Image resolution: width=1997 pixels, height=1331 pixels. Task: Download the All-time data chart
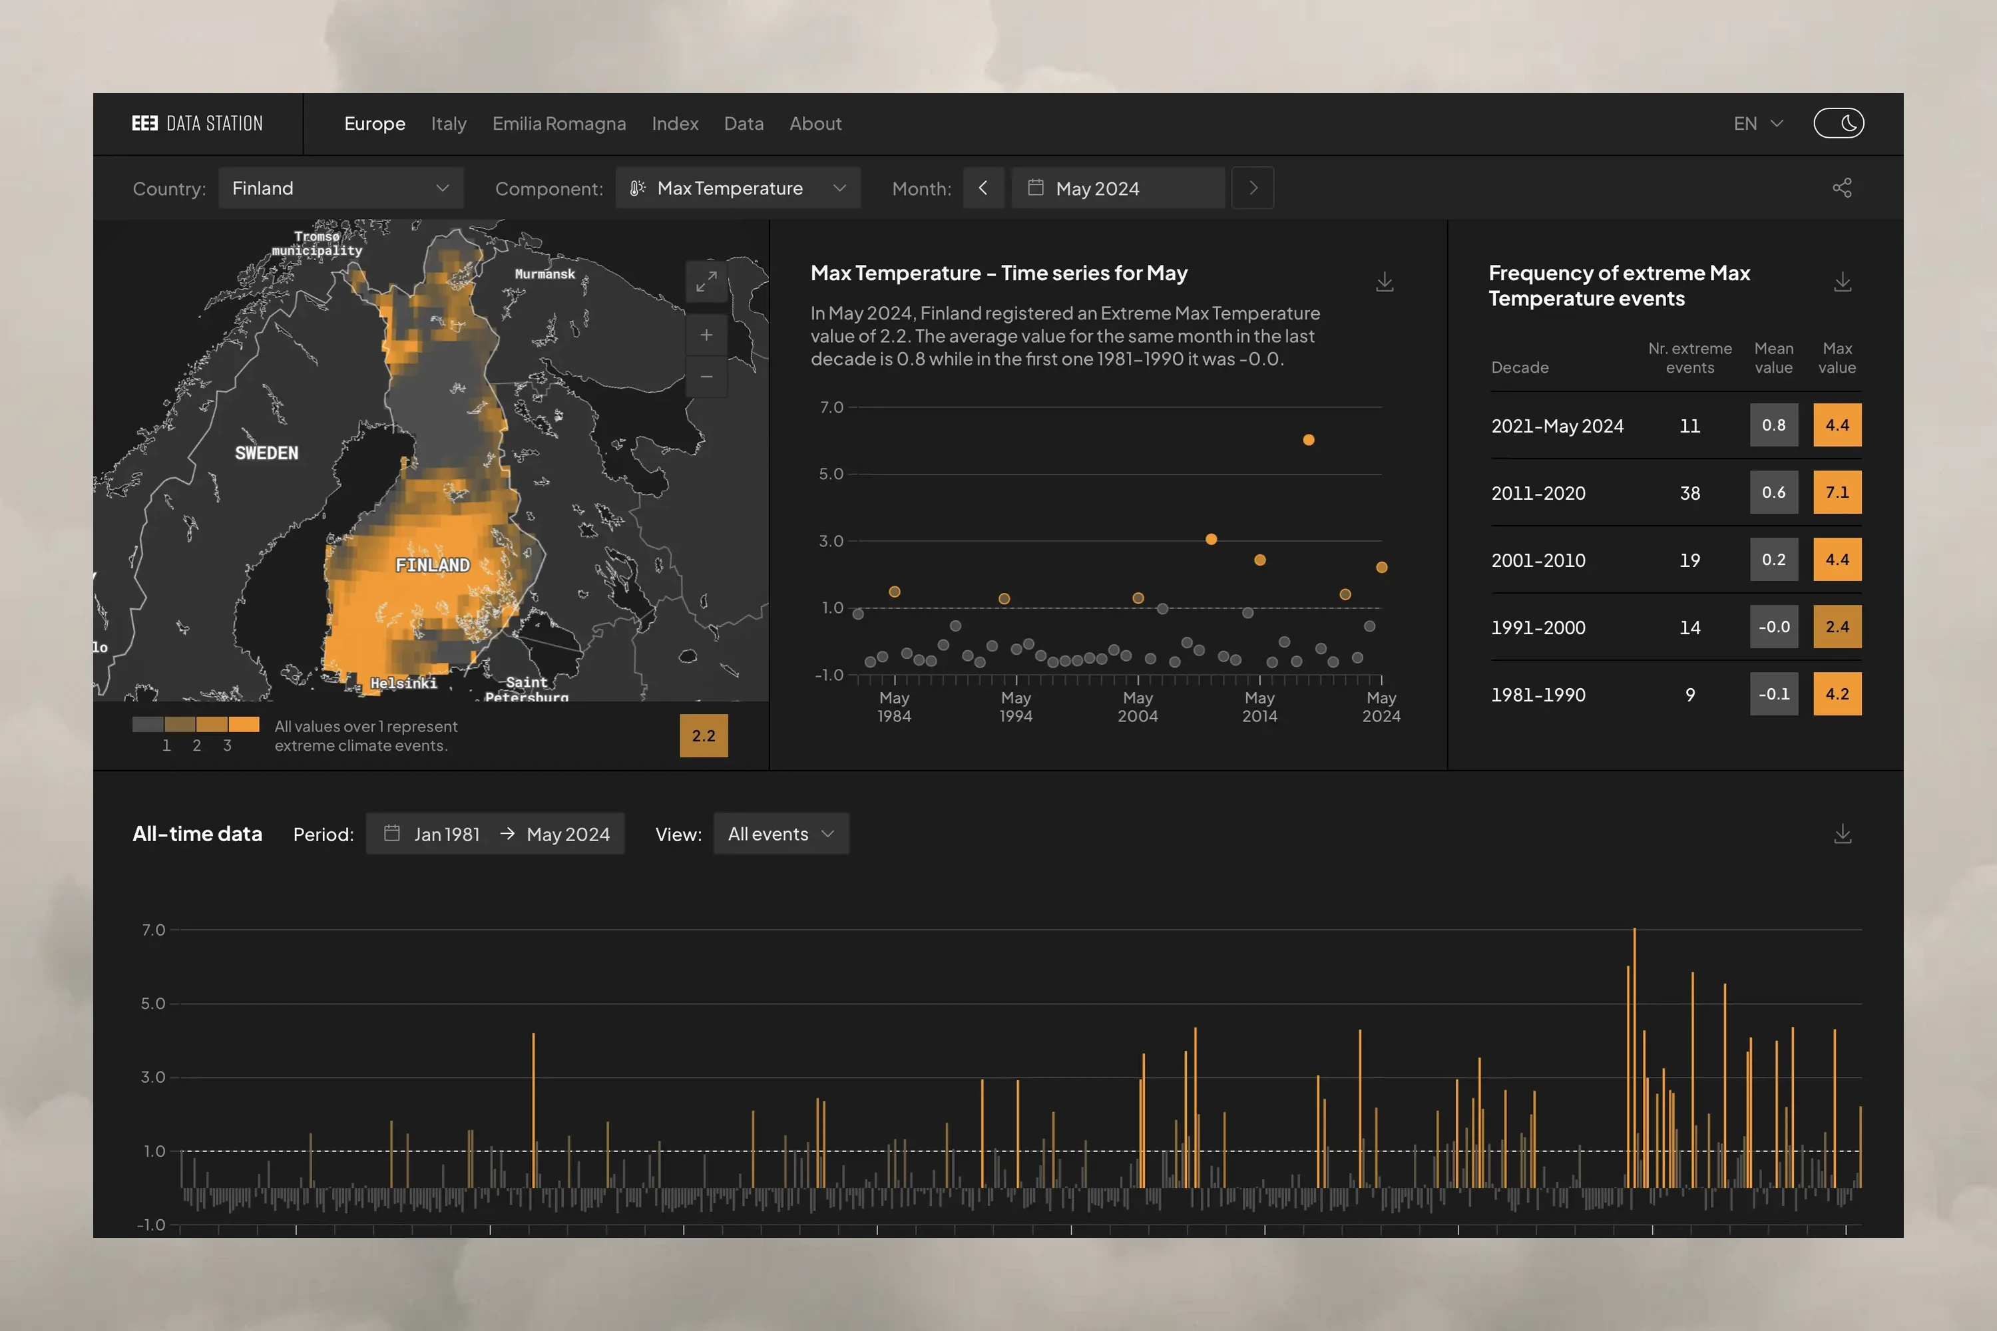coord(1842,834)
